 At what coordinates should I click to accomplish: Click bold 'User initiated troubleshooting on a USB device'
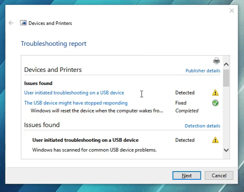pyautogui.click(x=86, y=140)
